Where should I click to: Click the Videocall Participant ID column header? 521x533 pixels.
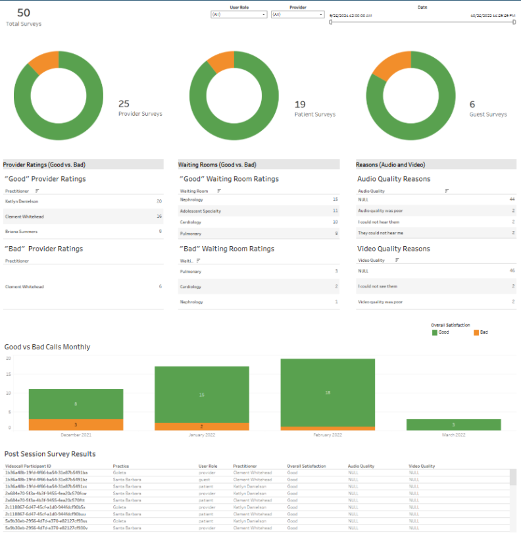coord(28,466)
